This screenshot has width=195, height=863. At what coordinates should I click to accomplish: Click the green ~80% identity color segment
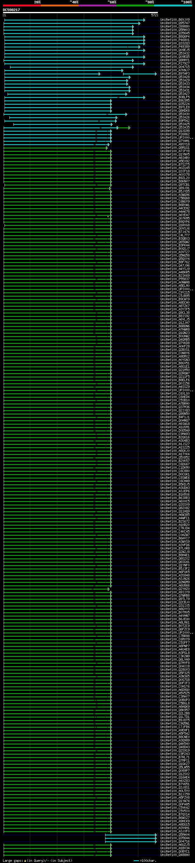click(x=135, y=6)
